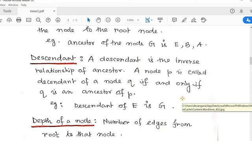
Task: Click the stamp tool icon
Action: (204, 20)
